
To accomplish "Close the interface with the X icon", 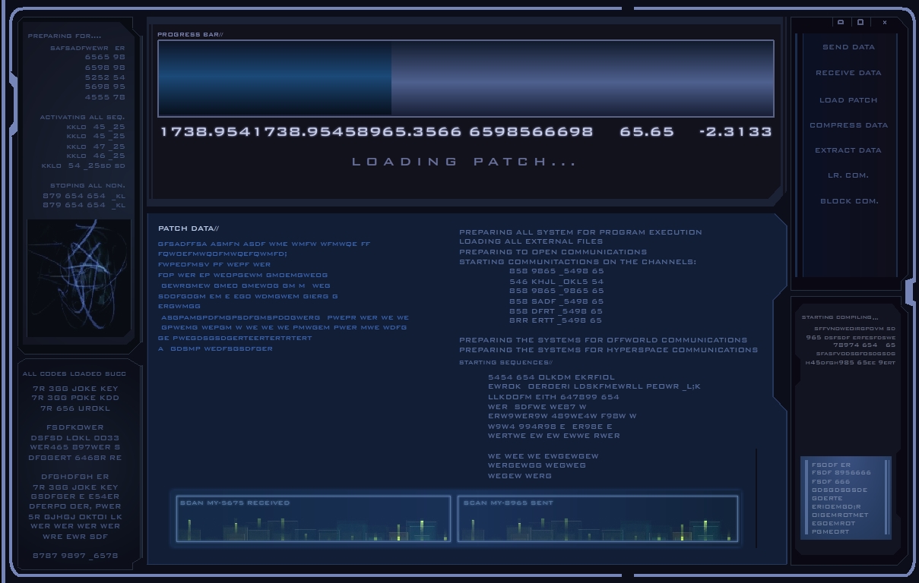I will (885, 23).
